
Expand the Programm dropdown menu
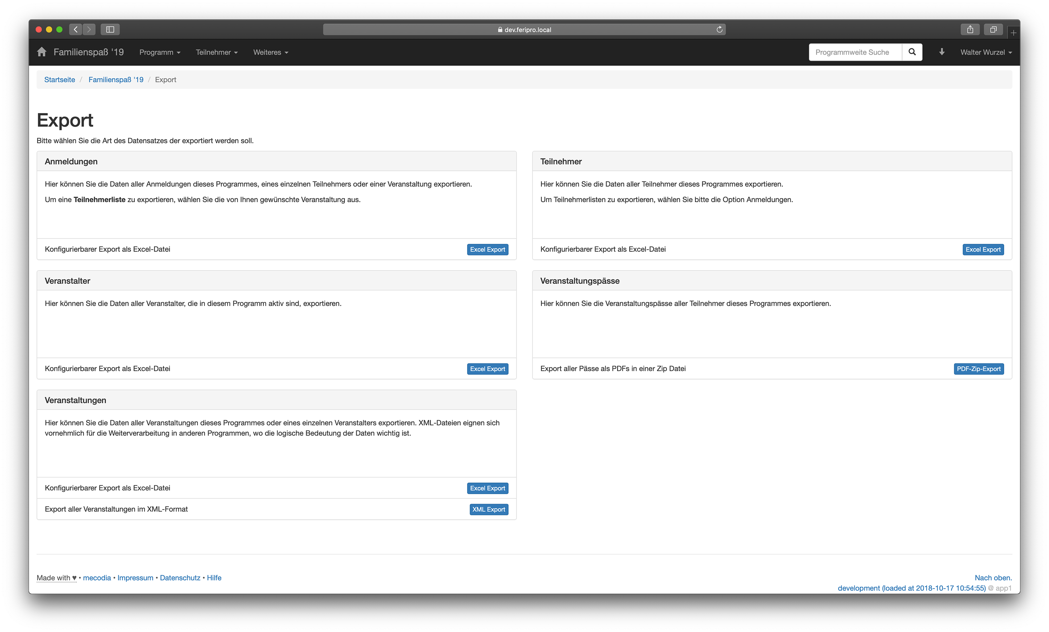point(160,52)
